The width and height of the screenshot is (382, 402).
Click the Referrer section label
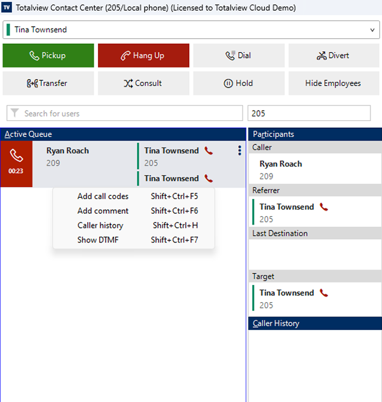265,190
